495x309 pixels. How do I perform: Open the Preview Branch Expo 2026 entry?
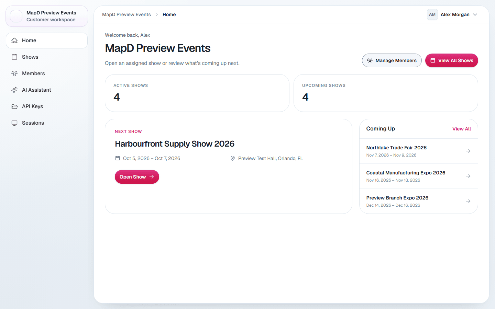coord(419,201)
